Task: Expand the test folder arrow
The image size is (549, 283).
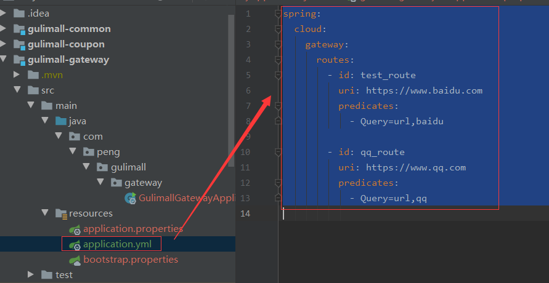Action: (30, 274)
